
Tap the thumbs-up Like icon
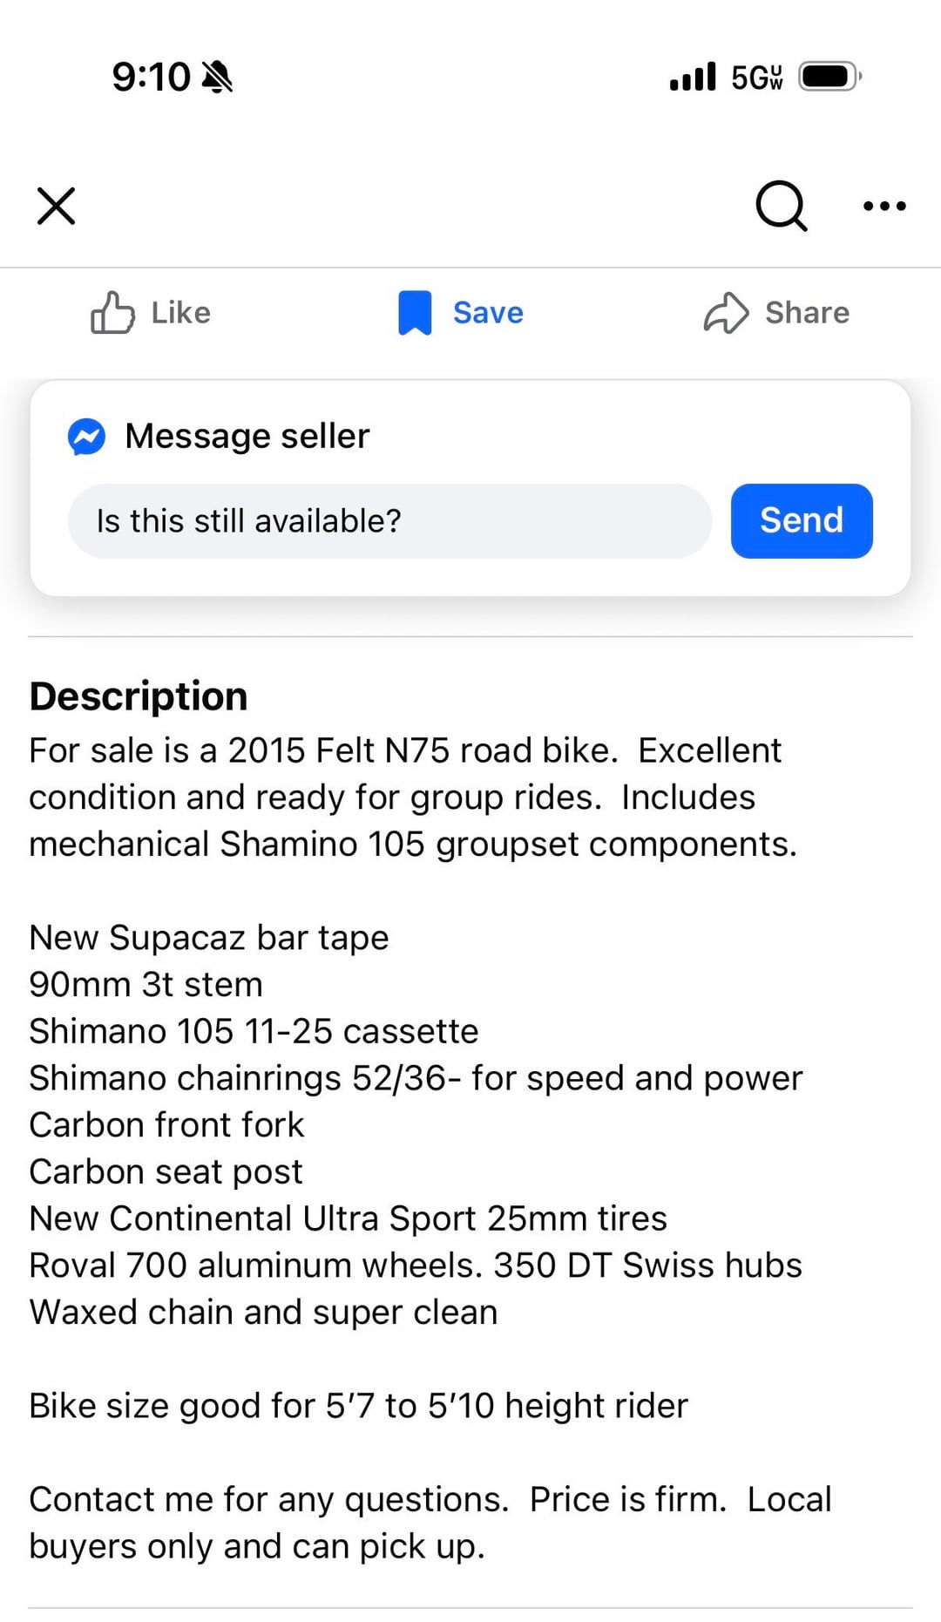tap(112, 313)
